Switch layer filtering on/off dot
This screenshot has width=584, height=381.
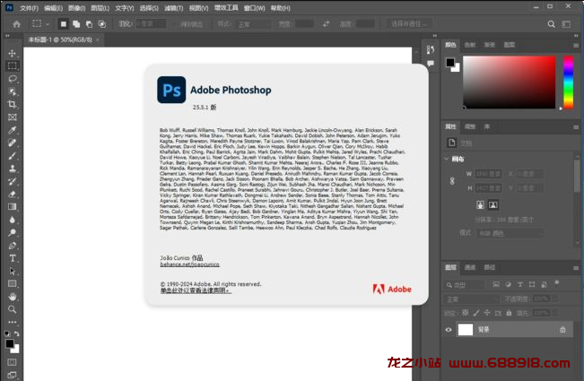[x=557, y=282]
